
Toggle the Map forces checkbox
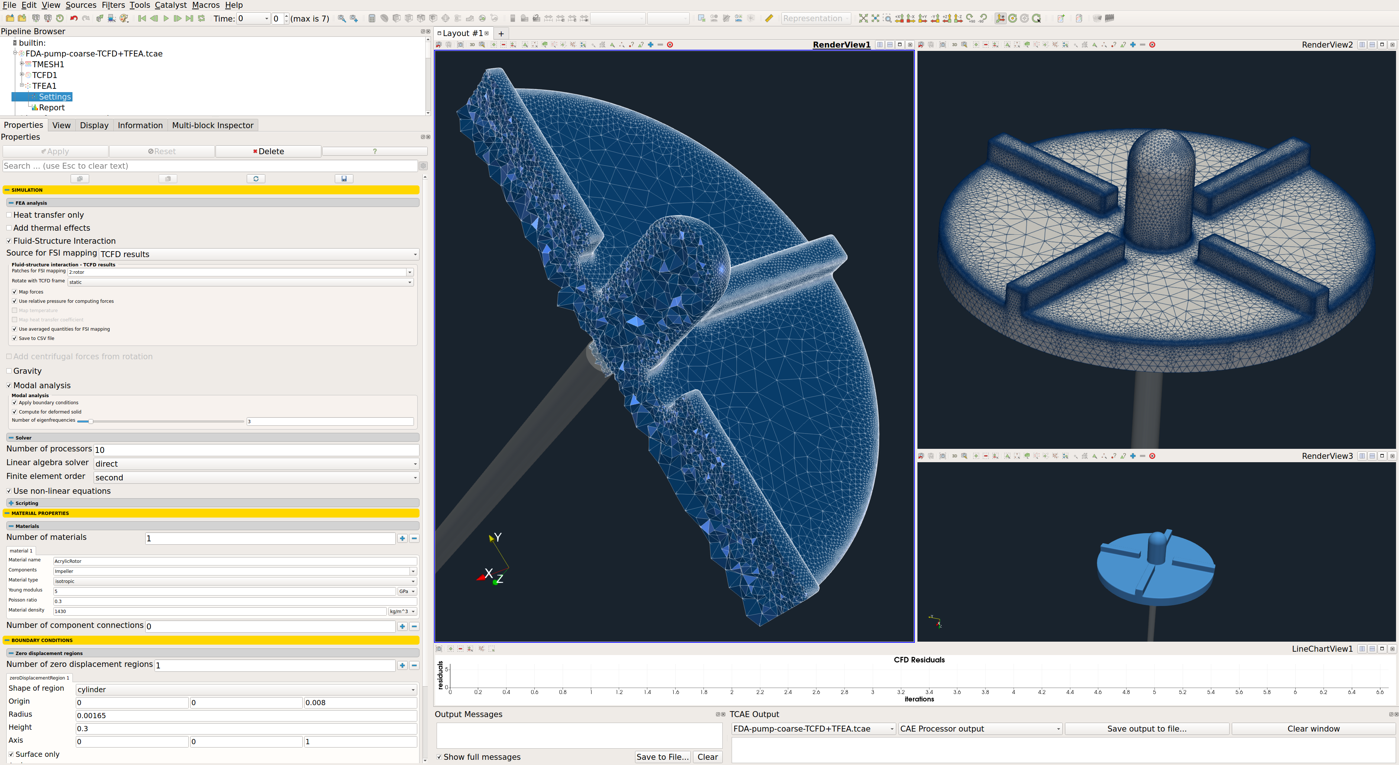coord(14,292)
